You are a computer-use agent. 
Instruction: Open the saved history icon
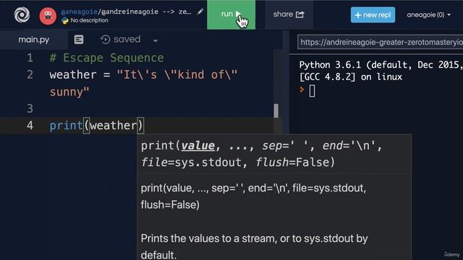pos(105,40)
